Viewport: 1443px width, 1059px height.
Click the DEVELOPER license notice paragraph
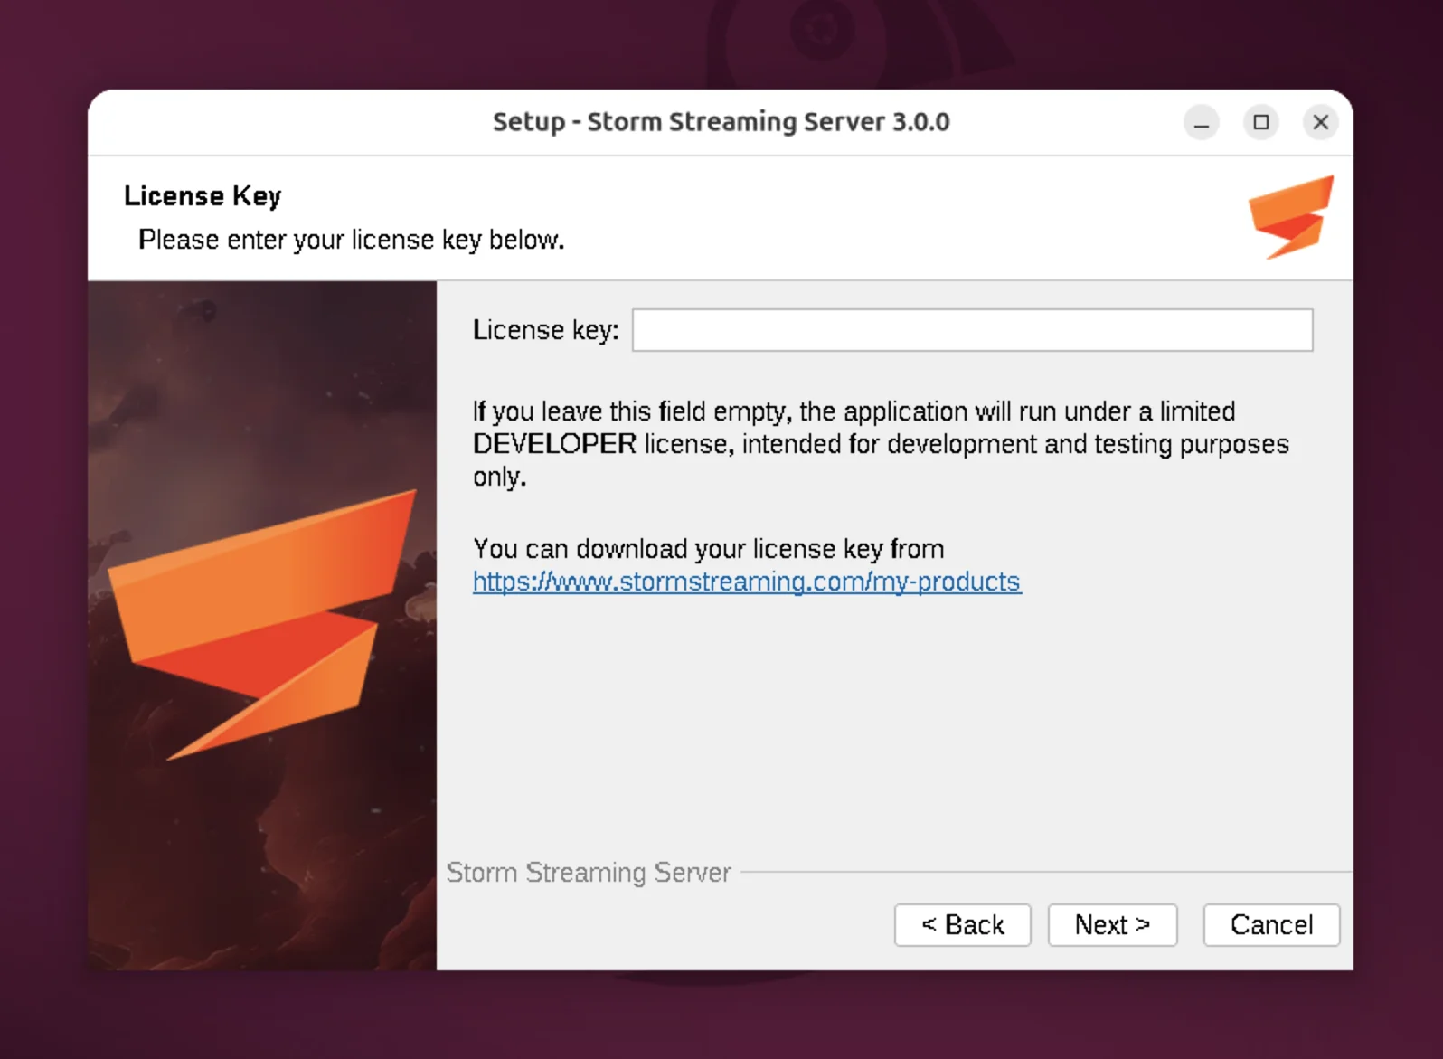(880, 444)
